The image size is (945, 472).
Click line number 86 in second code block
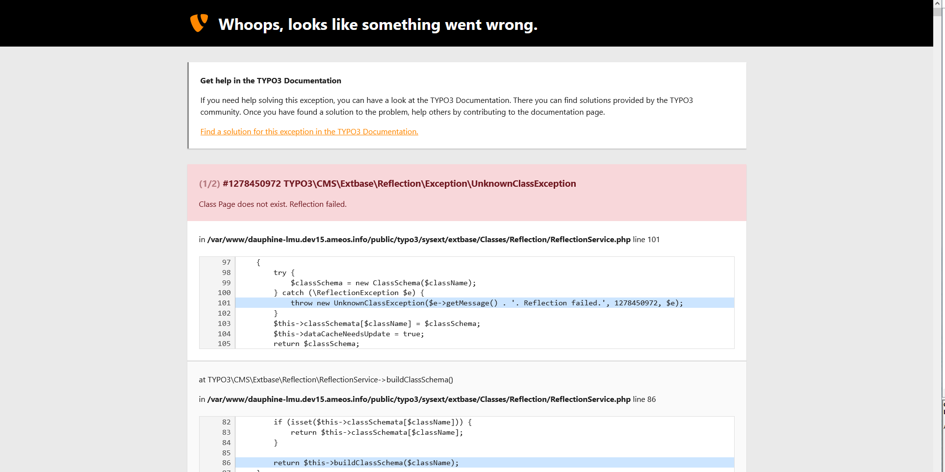226,463
